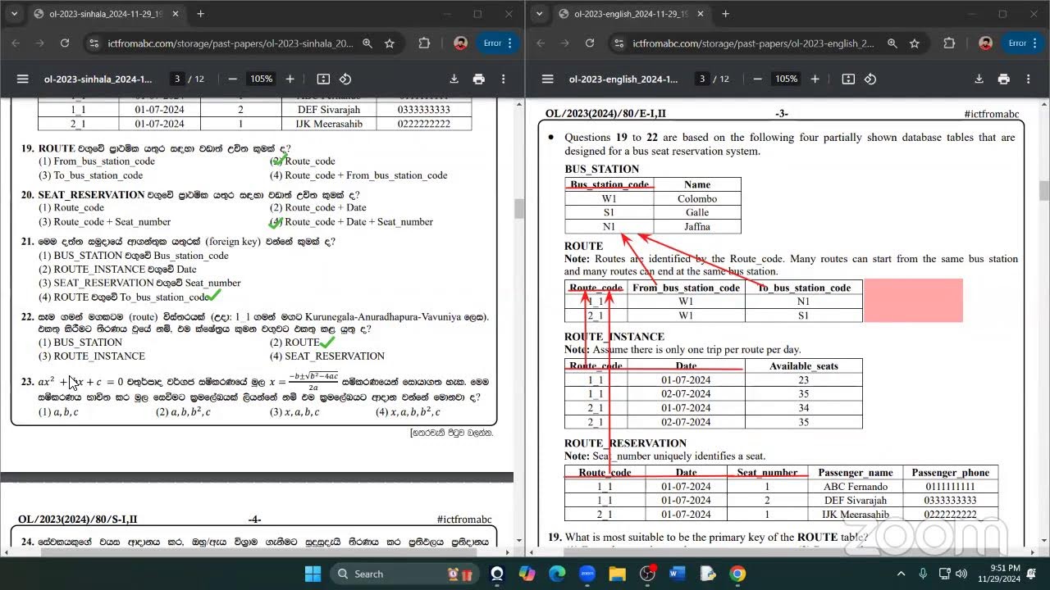Viewport: 1050px width, 590px height.
Task: Zoom out in the English PDF window
Action: click(758, 79)
